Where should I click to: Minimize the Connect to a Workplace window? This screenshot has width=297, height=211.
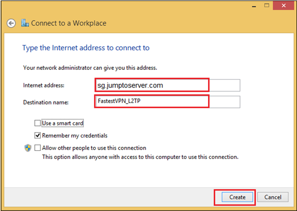coord(254,6)
